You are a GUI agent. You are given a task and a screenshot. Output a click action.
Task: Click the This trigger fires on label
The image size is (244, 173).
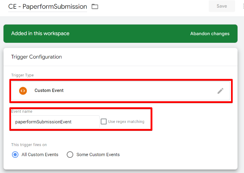tap(29, 145)
